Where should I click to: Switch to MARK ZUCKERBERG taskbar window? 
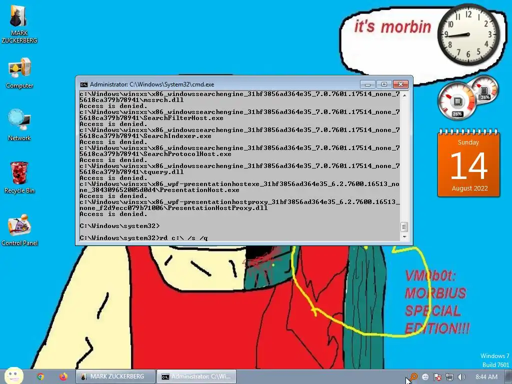pos(115,376)
